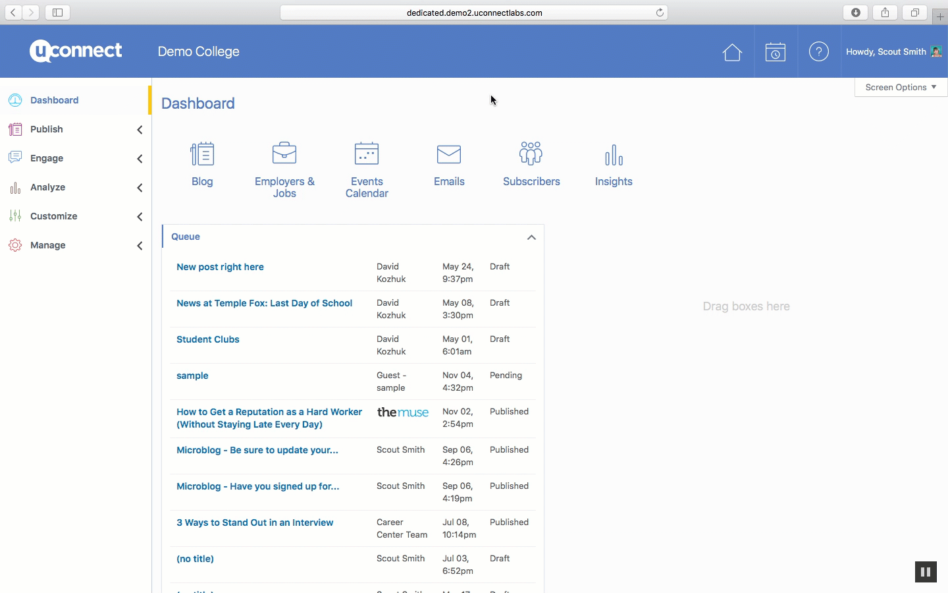Screen dimensions: 948x593
Task: Collapse the Queue panel
Action: click(531, 237)
